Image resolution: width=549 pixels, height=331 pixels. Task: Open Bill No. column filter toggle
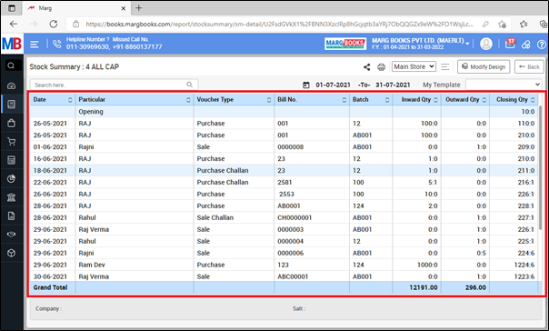(x=344, y=100)
